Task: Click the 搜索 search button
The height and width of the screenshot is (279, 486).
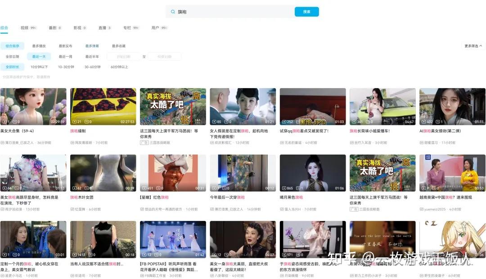Action: [306, 11]
